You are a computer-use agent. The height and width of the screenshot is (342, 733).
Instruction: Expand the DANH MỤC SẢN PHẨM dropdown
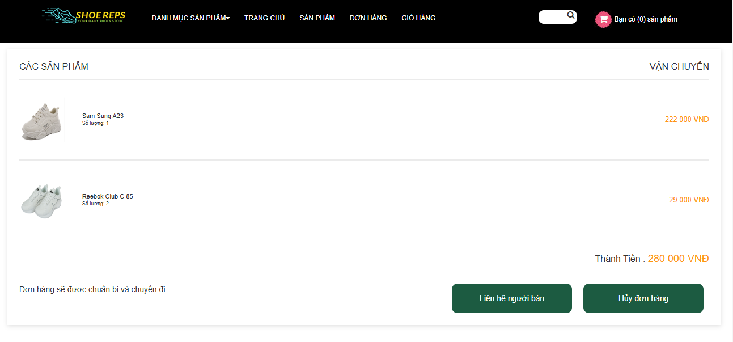[190, 18]
